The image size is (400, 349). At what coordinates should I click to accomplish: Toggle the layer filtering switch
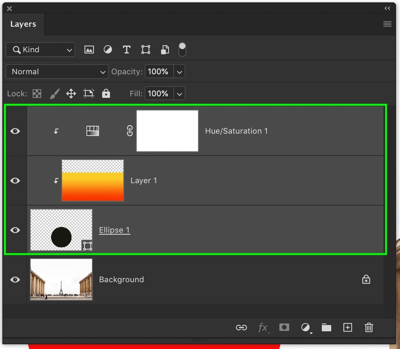click(182, 50)
